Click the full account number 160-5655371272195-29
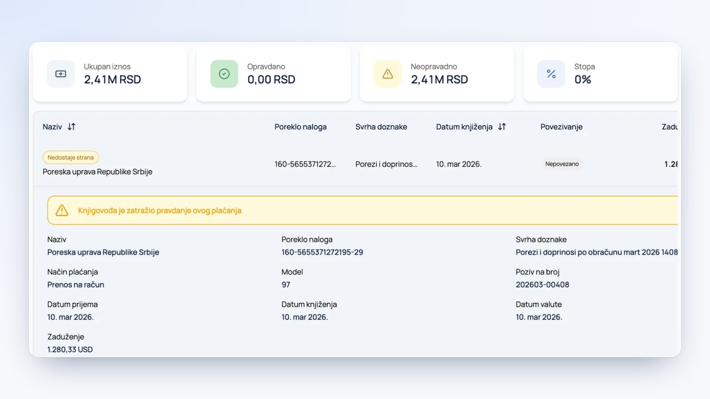Image resolution: width=710 pixels, height=399 pixels. tap(322, 252)
